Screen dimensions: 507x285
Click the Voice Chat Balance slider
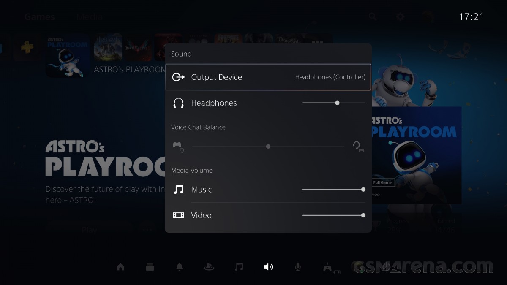[x=268, y=147]
